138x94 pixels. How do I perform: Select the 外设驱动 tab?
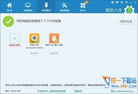click(x=46, y=7)
